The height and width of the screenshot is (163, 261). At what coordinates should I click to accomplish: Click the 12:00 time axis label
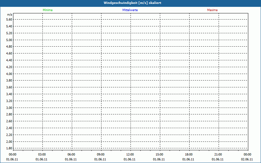pos(130,155)
